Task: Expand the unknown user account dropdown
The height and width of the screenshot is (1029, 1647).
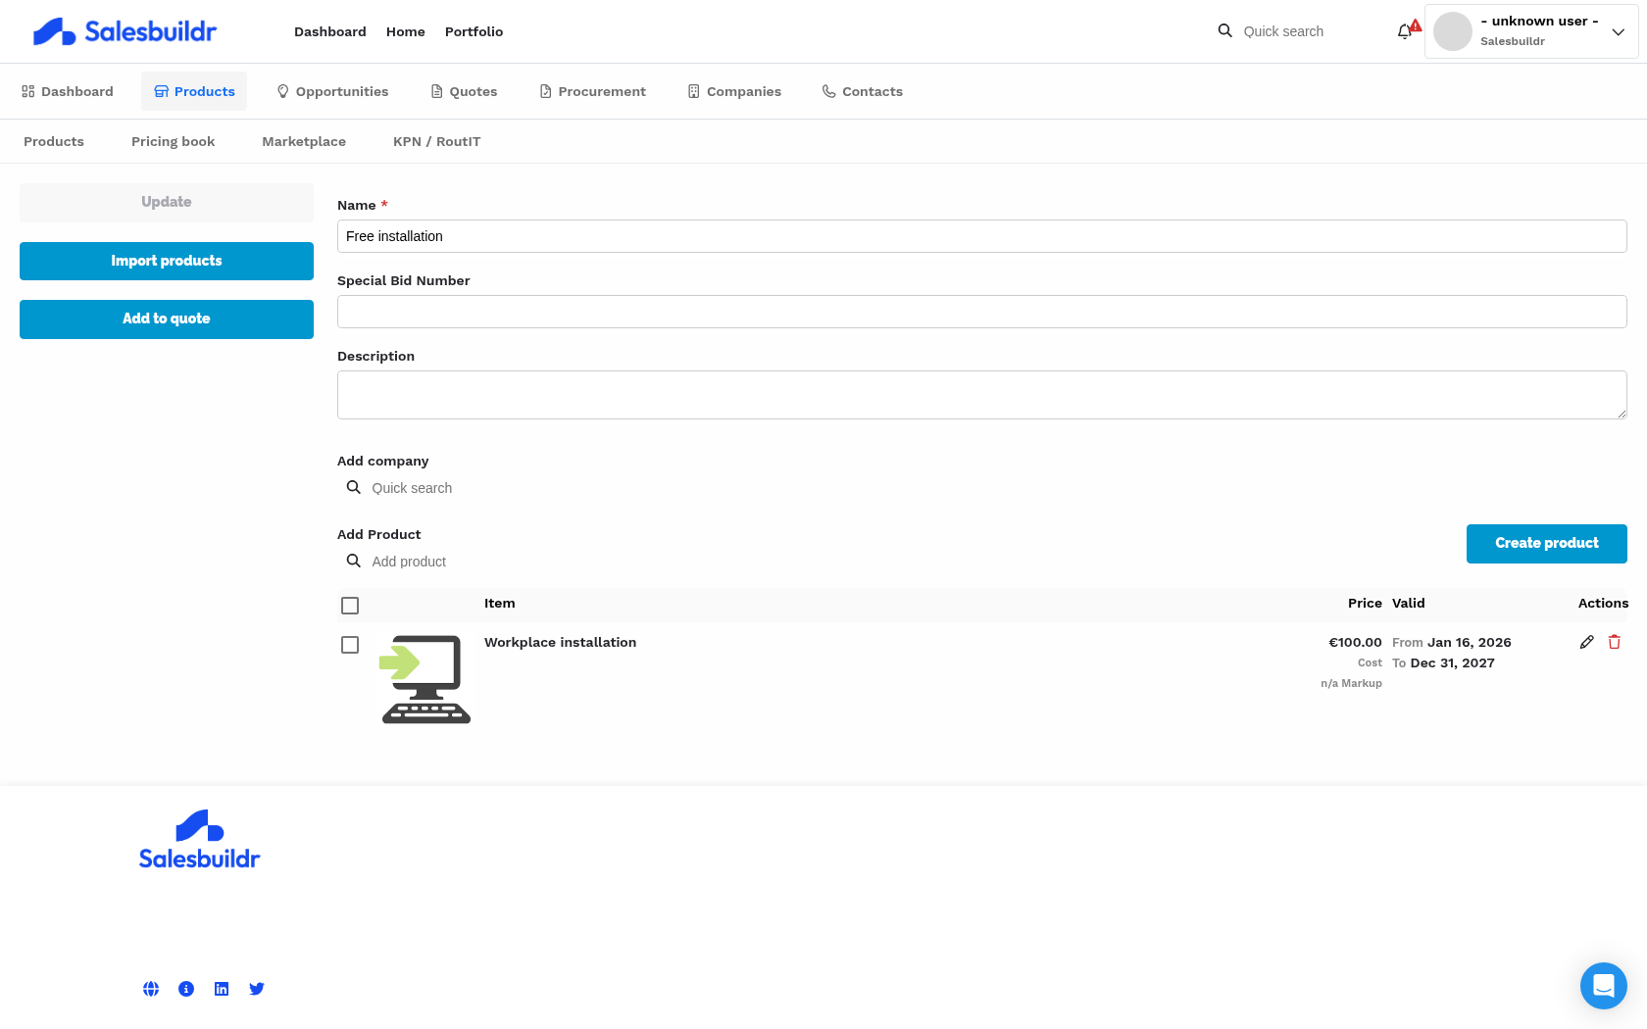Action: click(1619, 31)
